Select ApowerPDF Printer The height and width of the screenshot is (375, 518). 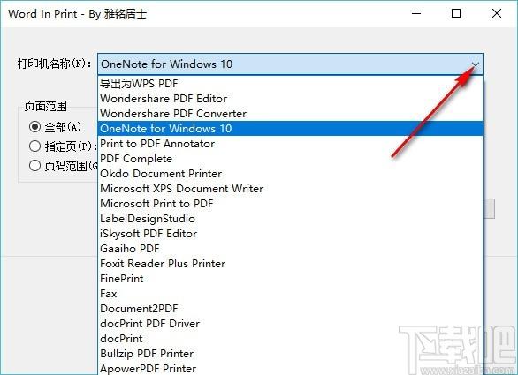tap(291, 368)
